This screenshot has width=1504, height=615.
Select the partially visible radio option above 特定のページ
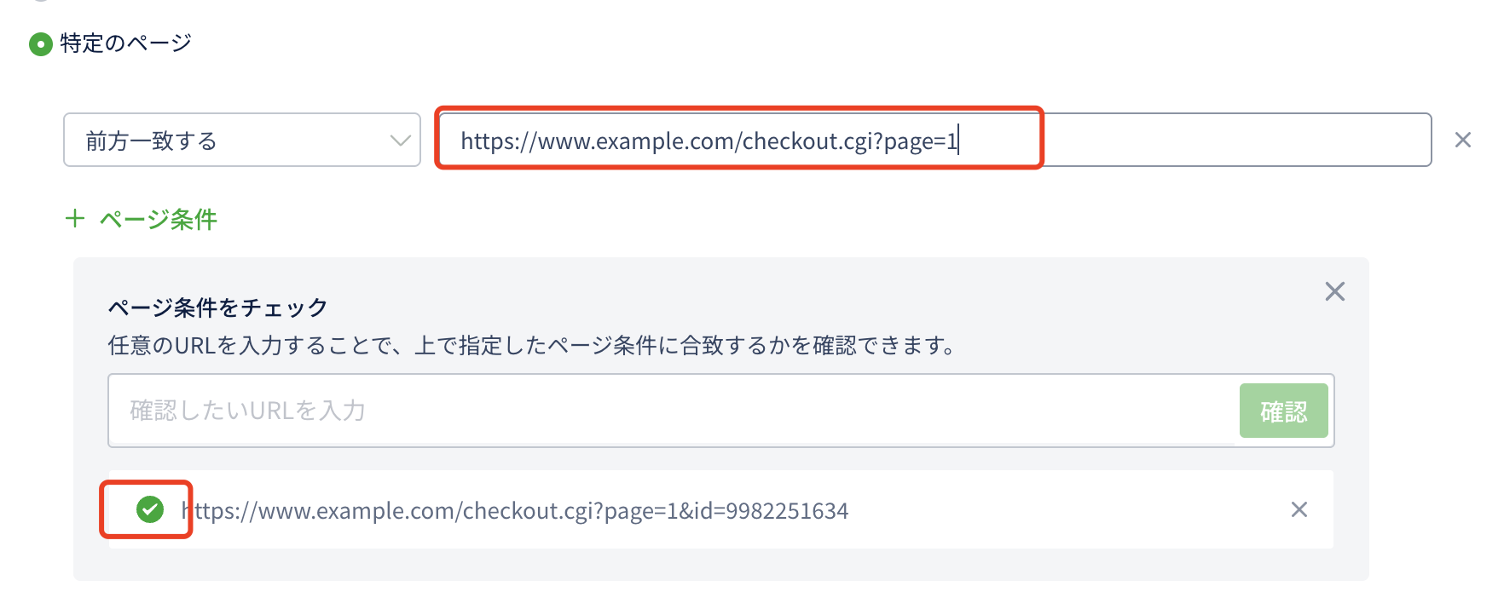(41, 1)
